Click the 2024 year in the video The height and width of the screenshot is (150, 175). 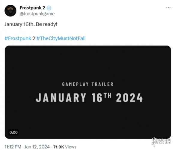[129, 98]
